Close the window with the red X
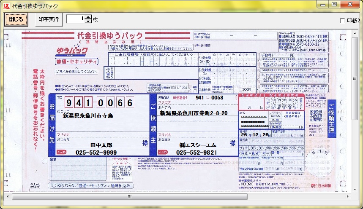 tap(350, 4)
